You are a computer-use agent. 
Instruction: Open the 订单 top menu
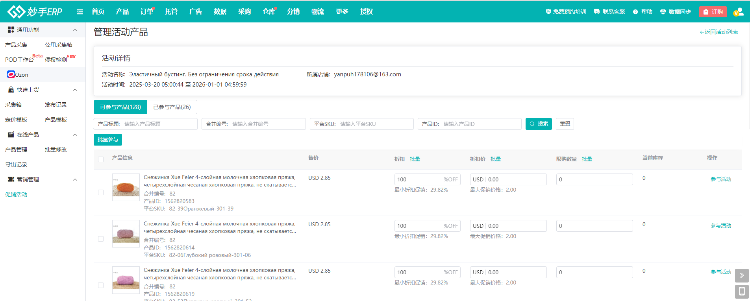[146, 12]
